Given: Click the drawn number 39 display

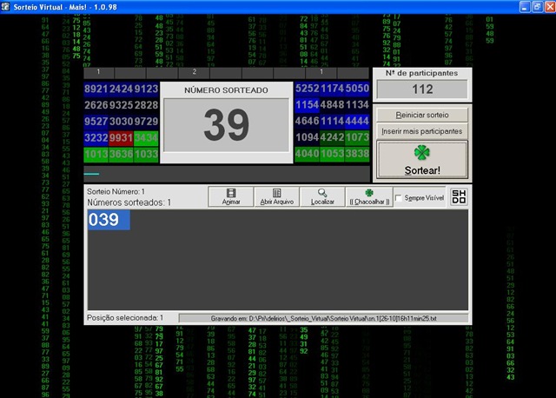Looking at the screenshot, I should coord(226,125).
